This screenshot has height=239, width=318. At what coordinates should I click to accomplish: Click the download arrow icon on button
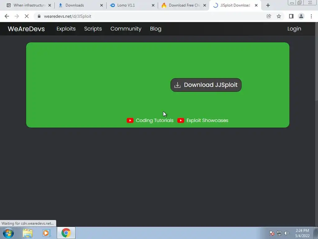[x=177, y=85]
